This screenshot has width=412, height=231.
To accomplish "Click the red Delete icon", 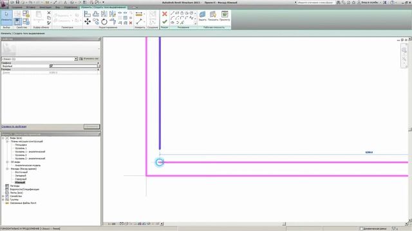I will (x=131, y=23).
